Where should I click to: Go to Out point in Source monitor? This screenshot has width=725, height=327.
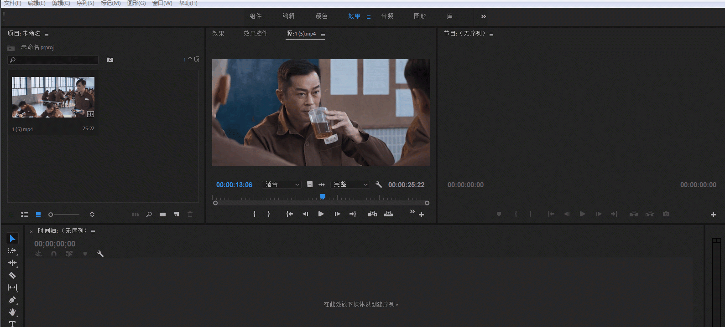(353, 214)
